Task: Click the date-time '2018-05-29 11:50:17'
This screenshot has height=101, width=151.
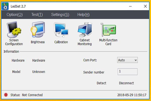Action: [x=132, y=95]
